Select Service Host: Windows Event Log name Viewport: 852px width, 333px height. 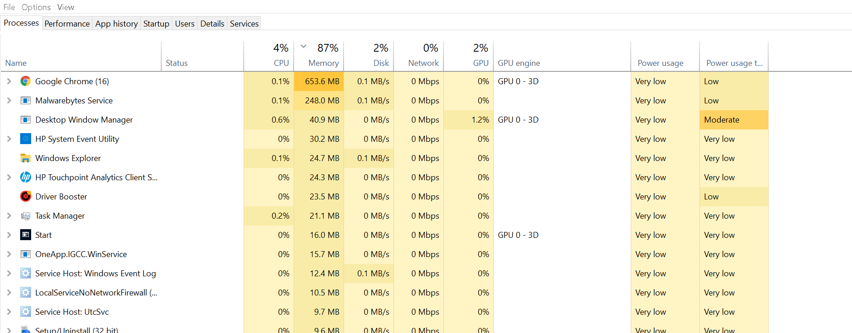(x=95, y=274)
